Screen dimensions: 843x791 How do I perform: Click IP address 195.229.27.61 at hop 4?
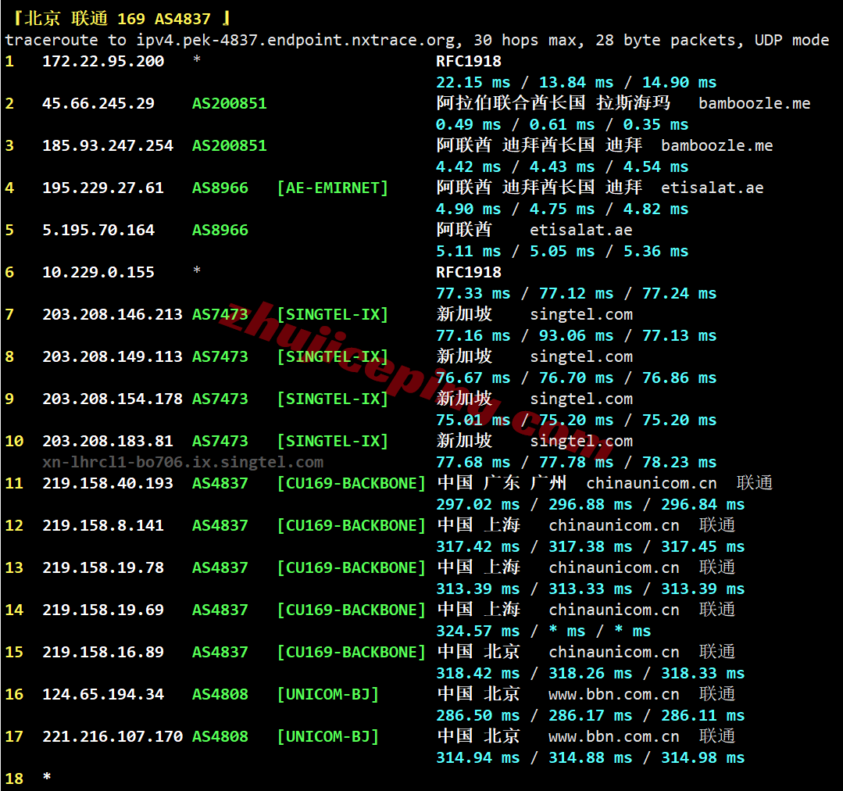[x=103, y=188]
